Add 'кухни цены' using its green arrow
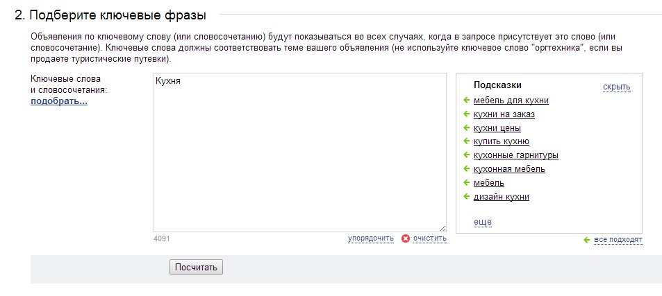Image resolution: width=662 pixels, height=296 pixels. point(467,128)
